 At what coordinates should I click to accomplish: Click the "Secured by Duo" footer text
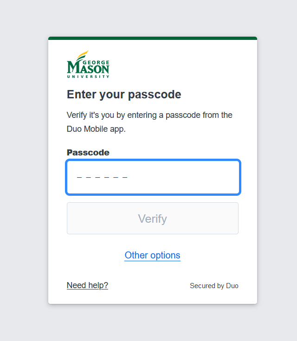(x=214, y=286)
